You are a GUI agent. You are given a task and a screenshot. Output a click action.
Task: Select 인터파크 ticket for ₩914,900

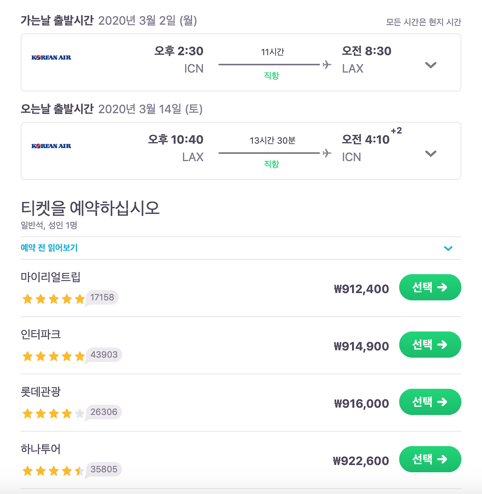point(430,345)
